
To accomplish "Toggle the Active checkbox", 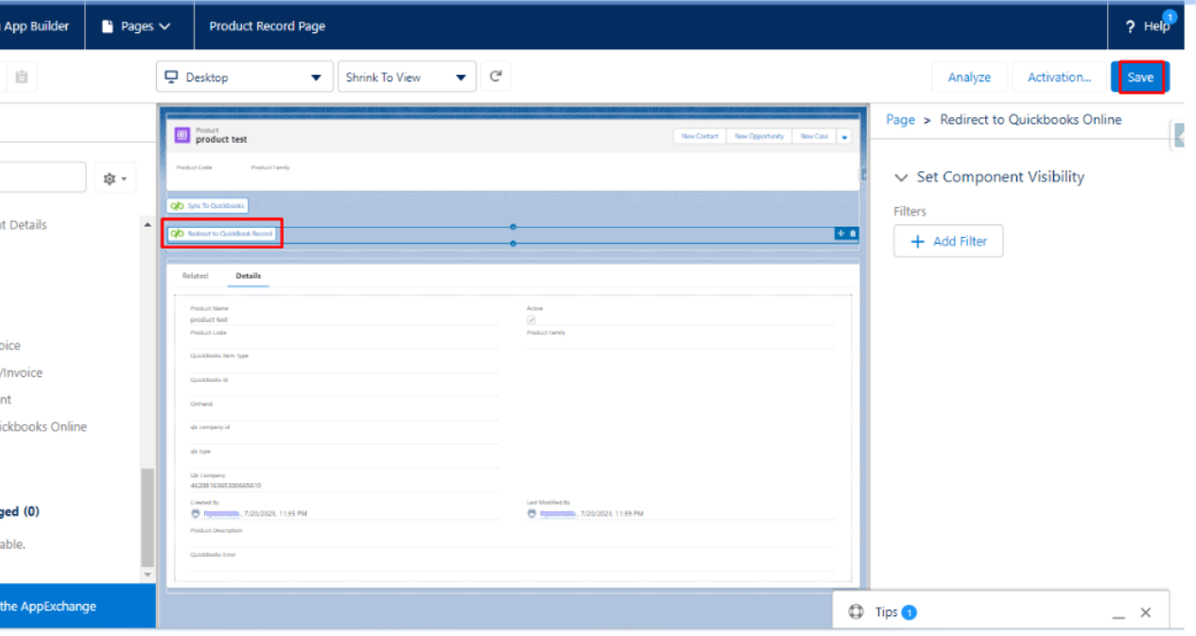I will pyautogui.click(x=531, y=320).
